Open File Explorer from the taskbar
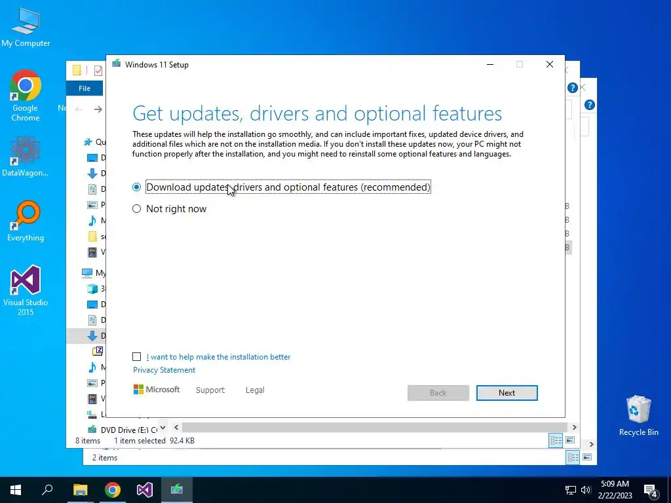 pyautogui.click(x=80, y=490)
